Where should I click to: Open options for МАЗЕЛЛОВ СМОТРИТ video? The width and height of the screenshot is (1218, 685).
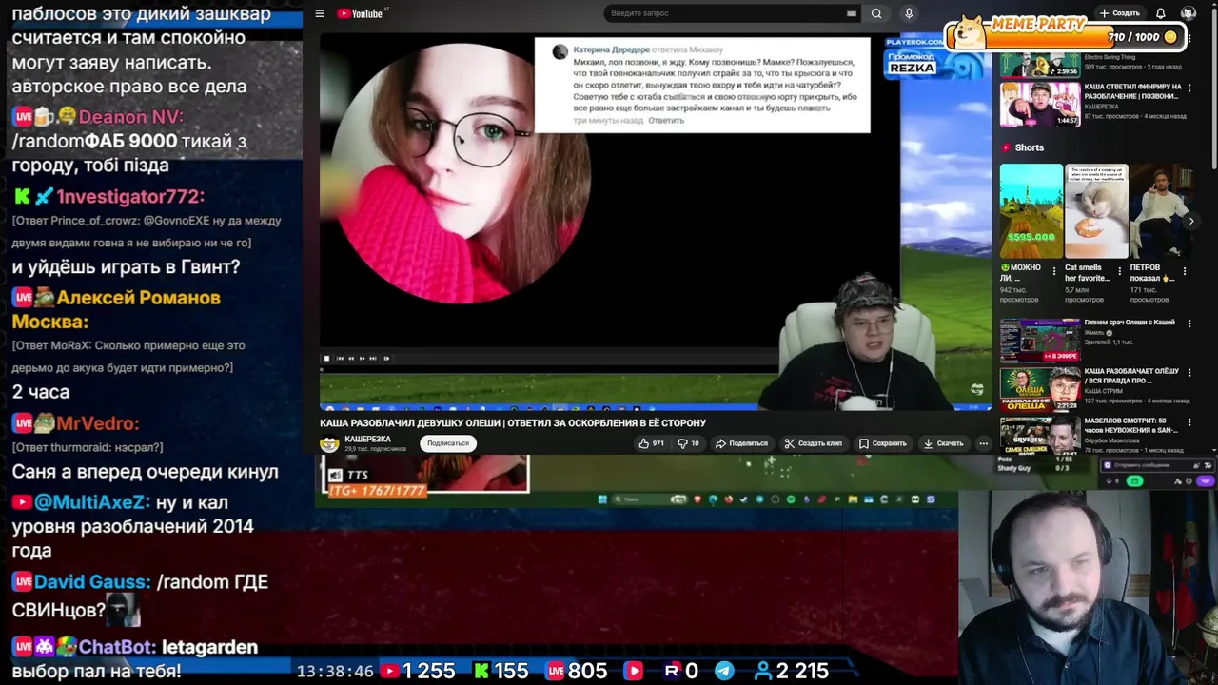click(1189, 422)
